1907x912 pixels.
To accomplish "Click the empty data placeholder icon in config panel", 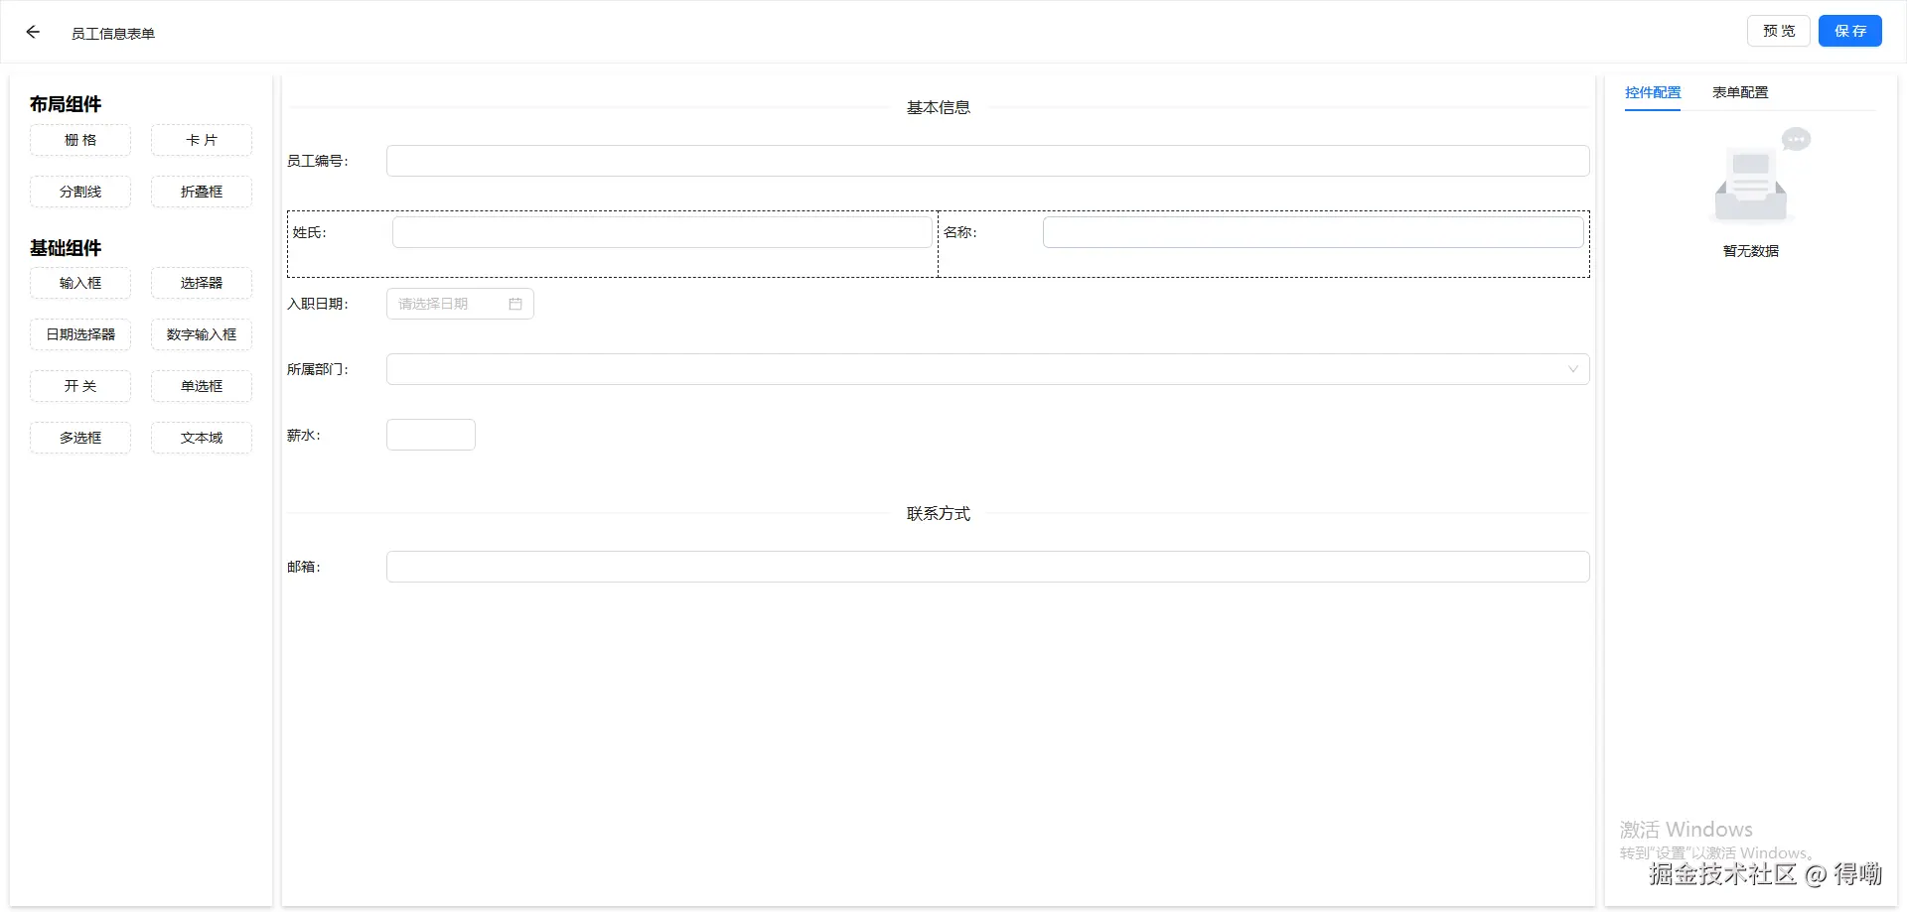I will [1750, 179].
